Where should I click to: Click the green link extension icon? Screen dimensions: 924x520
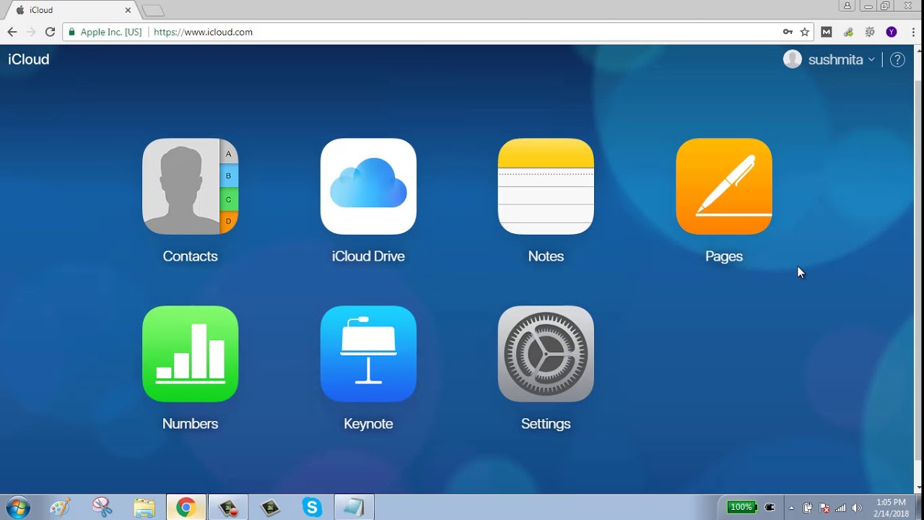tap(848, 32)
